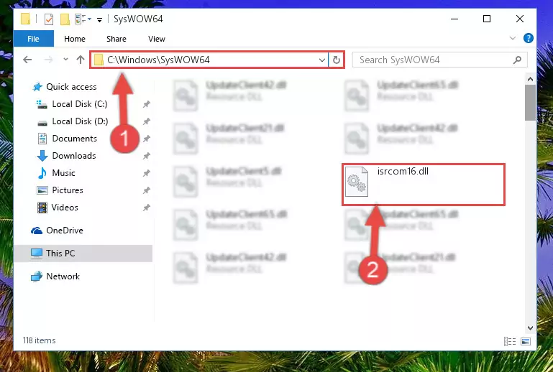Switch to the Home ribbon tab

(x=75, y=39)
